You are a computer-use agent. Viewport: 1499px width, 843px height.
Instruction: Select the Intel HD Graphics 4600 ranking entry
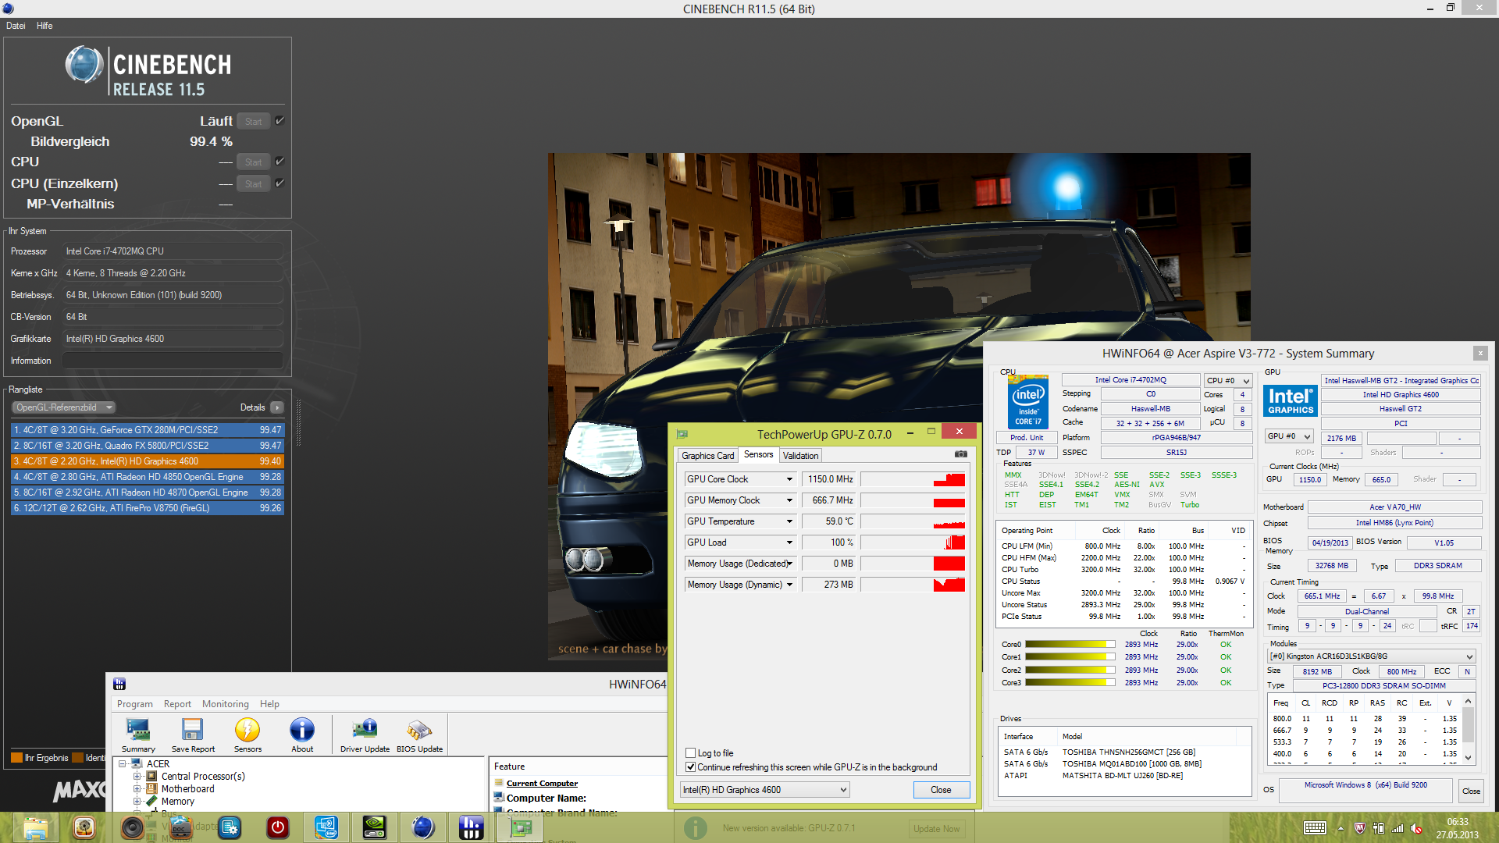(x=147, y=461)
